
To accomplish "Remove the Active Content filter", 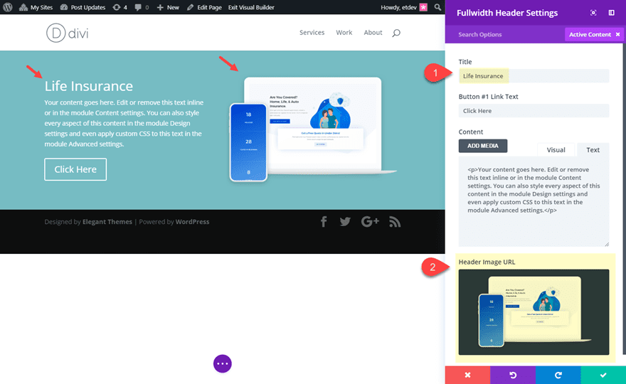I will (617, 34).
